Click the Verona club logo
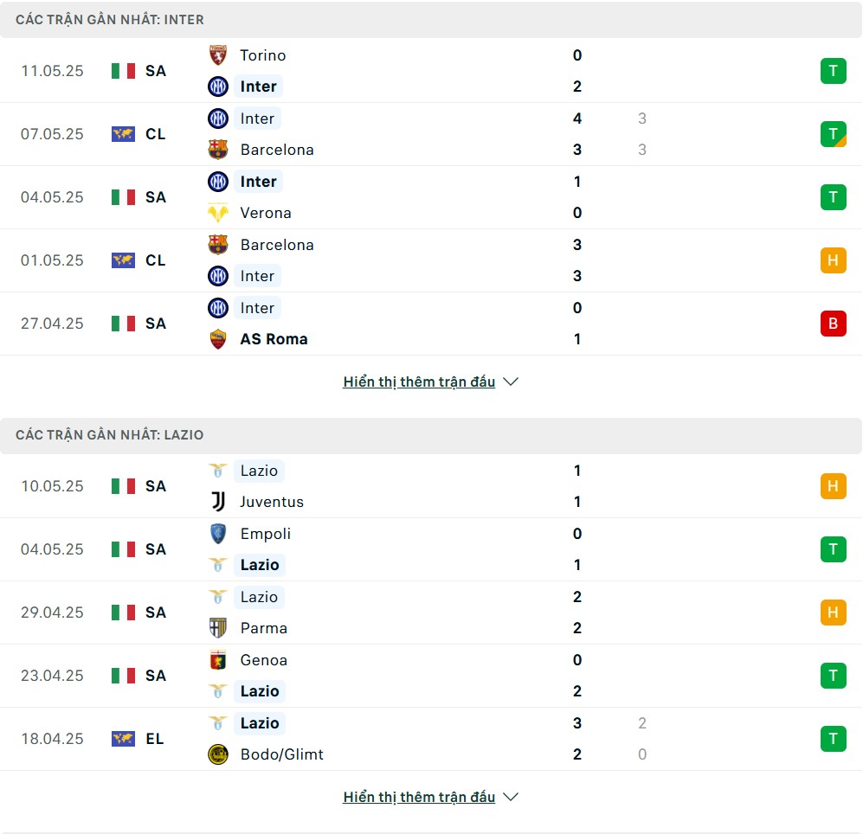The height and width of the screenshot is (834, 863). point(218,212)
